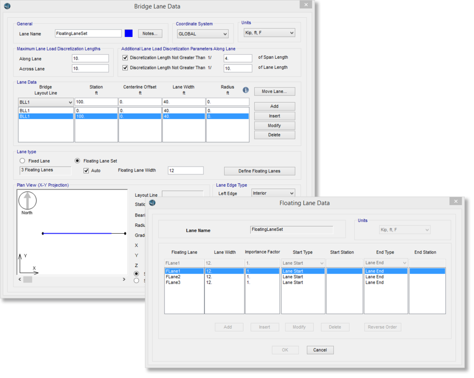Click Cancel in Floating Lane Data
This screenshot has height=378, width=474.
[x=320, y=350]
